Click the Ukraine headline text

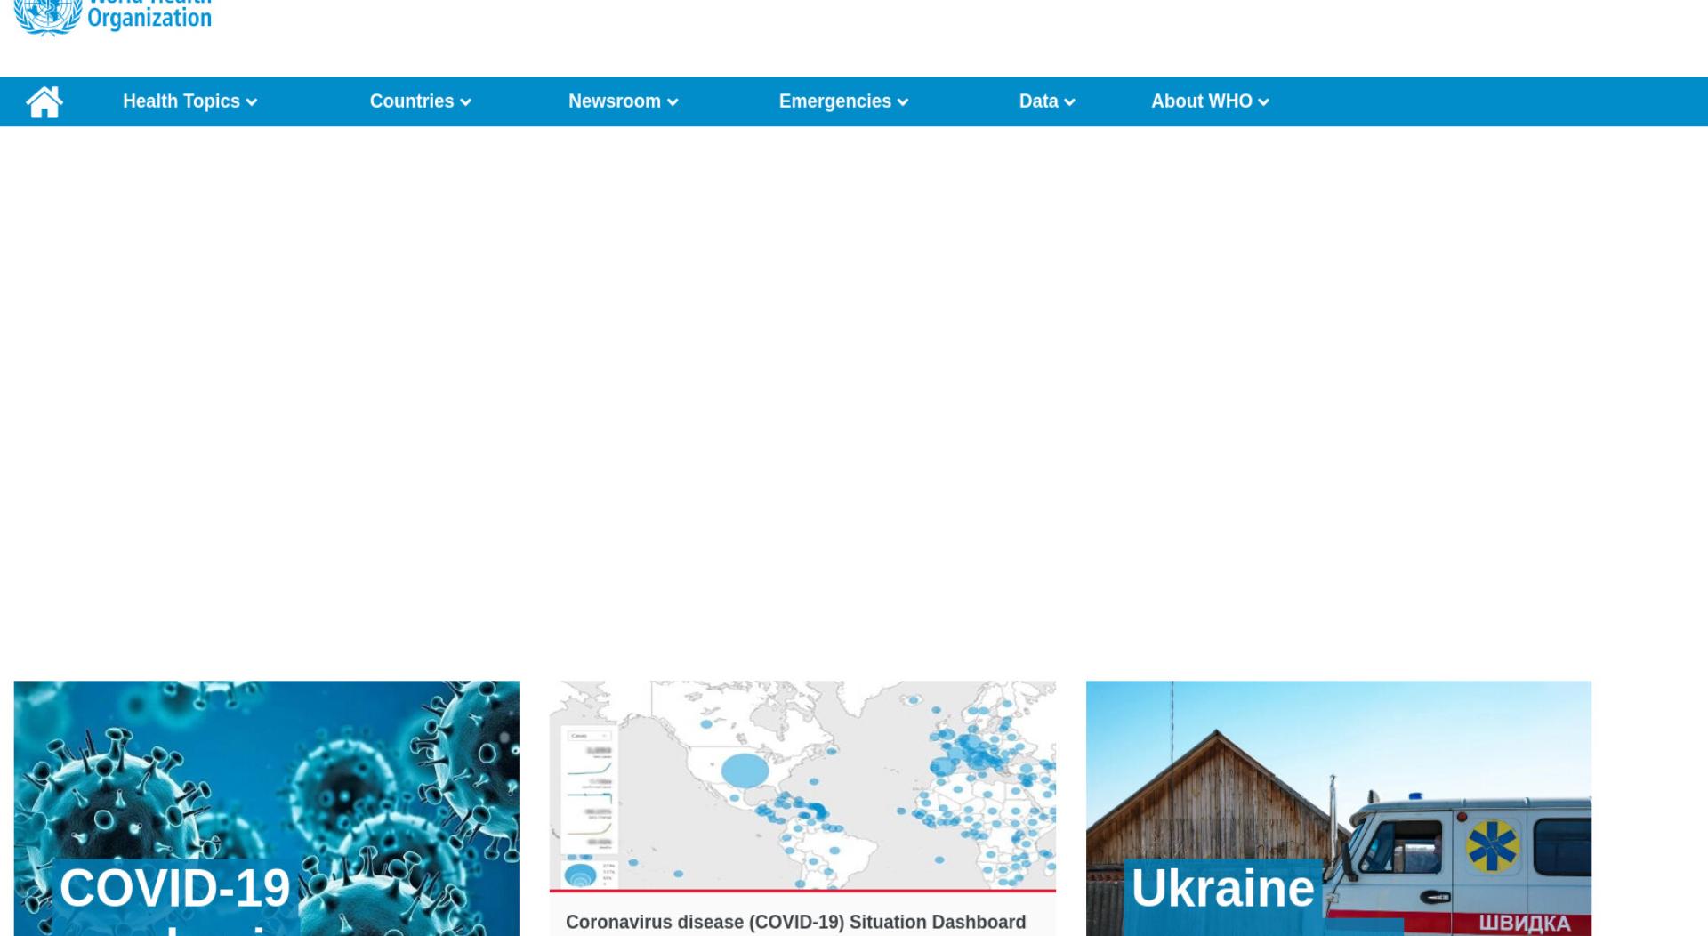(1223, 888)
